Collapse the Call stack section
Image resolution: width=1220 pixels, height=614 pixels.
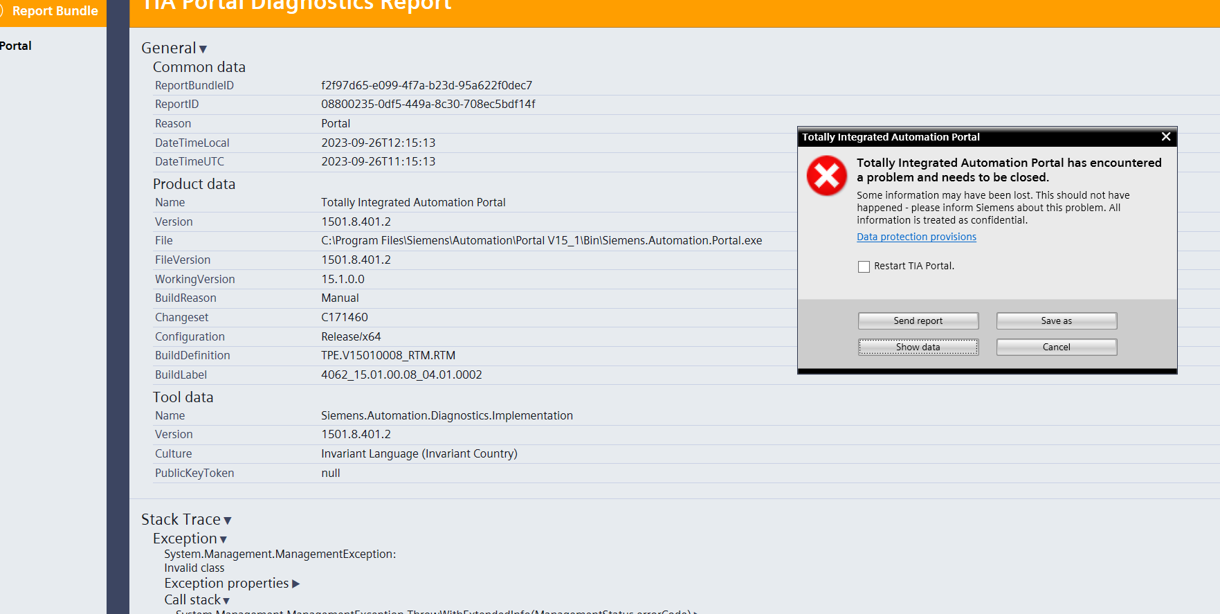pyautogui.click(x=226, y=601)
